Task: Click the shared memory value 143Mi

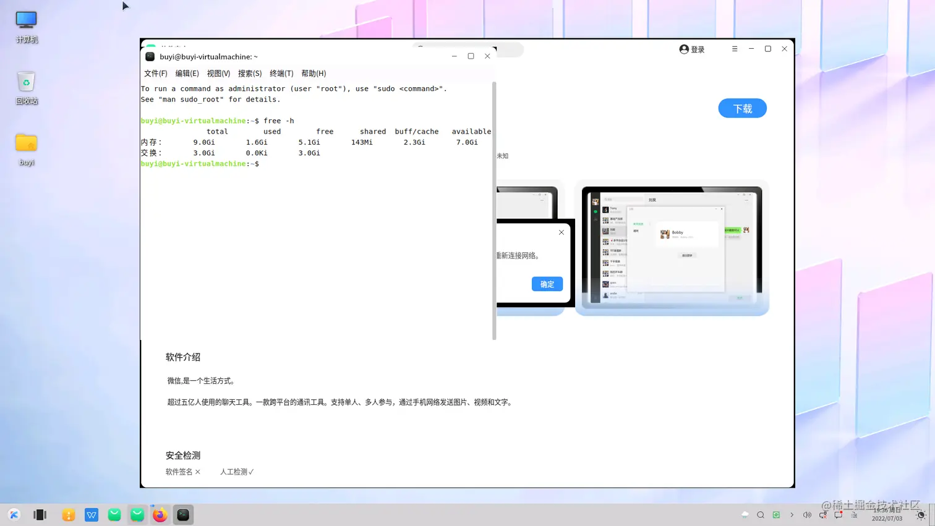Action: 362,142
